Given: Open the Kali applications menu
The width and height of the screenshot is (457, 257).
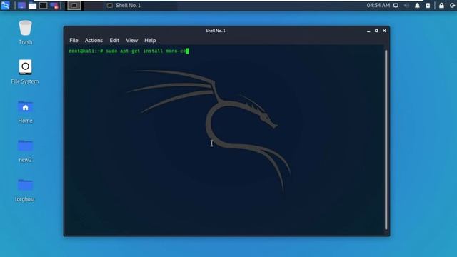Looking at the screenshot, I should click(5, 5).
